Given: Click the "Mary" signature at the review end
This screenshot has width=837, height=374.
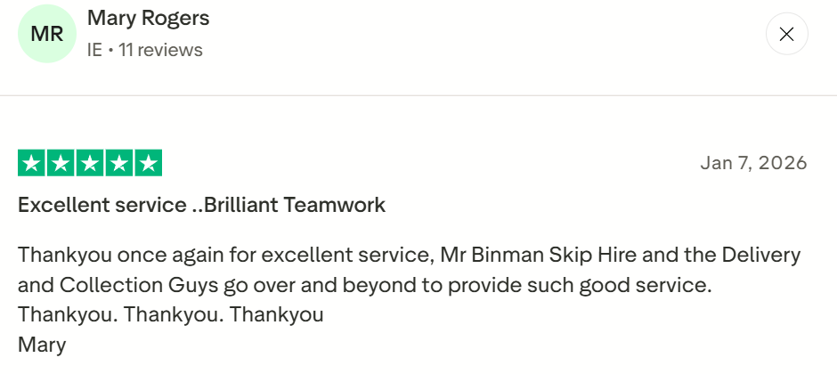Looking at the screenshot, I should coord(42,345).
